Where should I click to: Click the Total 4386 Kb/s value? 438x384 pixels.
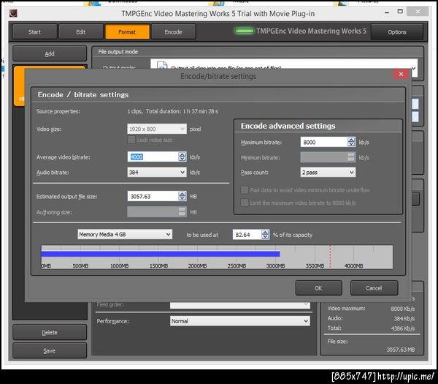[x=403, y=328]
